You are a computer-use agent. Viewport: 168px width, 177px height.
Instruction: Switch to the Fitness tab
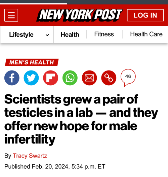tap(104, 34)
